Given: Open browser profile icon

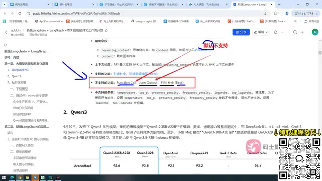Looking at the screenshot, I should (x=287, y=13).
